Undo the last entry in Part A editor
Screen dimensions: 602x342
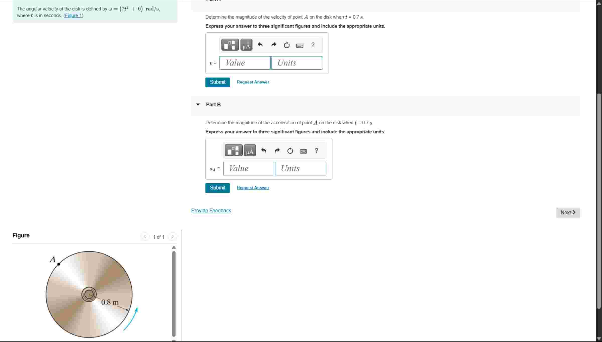[x=260, y=45]
